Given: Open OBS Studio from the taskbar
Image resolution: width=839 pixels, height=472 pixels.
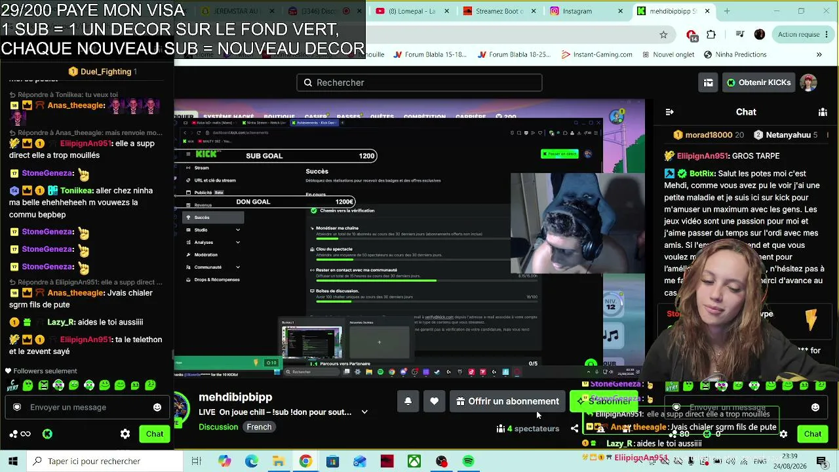Looking at the screenshot, I should (x=441, y=462).
